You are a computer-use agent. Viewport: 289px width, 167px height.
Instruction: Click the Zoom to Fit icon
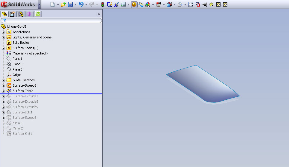tap(191, 4)
